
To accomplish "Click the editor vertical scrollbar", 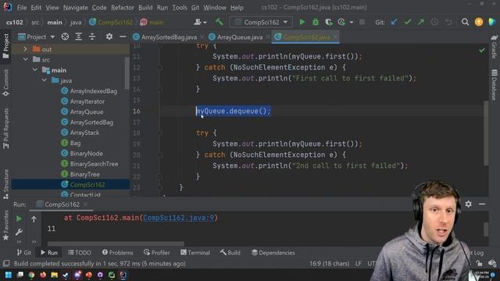I will point(486,133).
